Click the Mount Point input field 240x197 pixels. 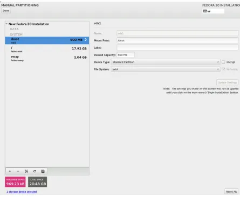tap(177, 40)
